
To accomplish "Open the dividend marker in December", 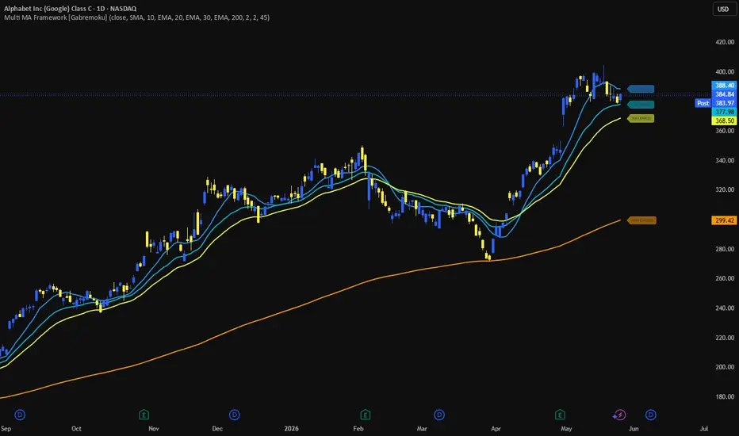I will tap(234, 415).
